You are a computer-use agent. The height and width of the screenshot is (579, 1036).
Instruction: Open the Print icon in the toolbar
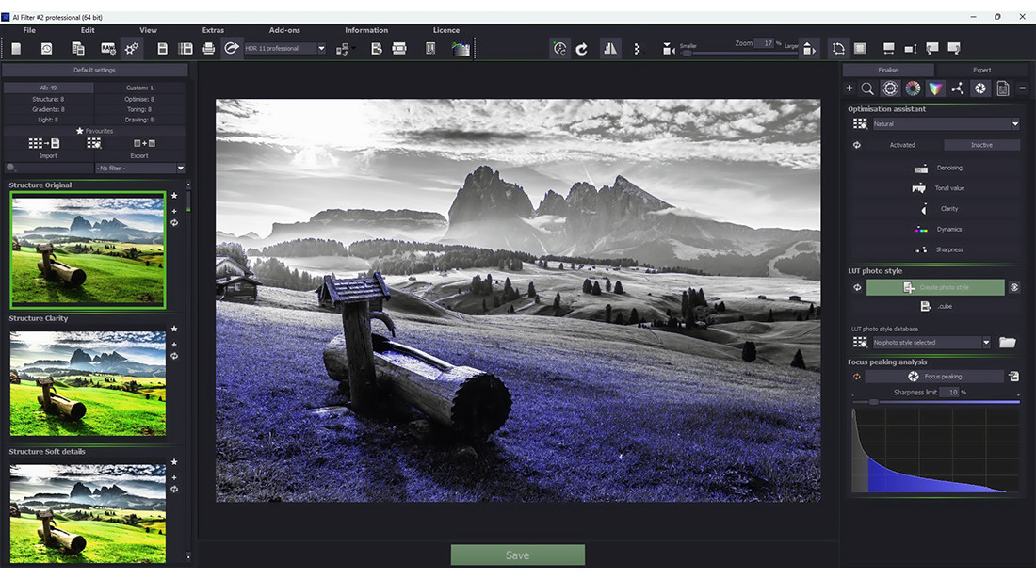(x=209, y=49)
